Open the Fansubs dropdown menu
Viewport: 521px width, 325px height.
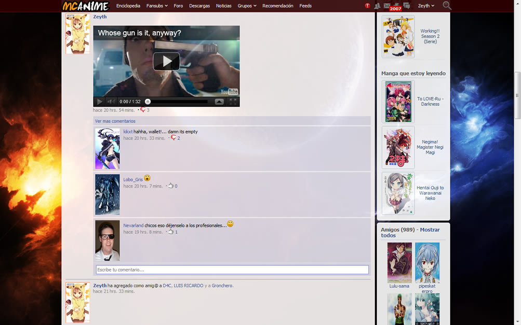click(x=157, y=6)
